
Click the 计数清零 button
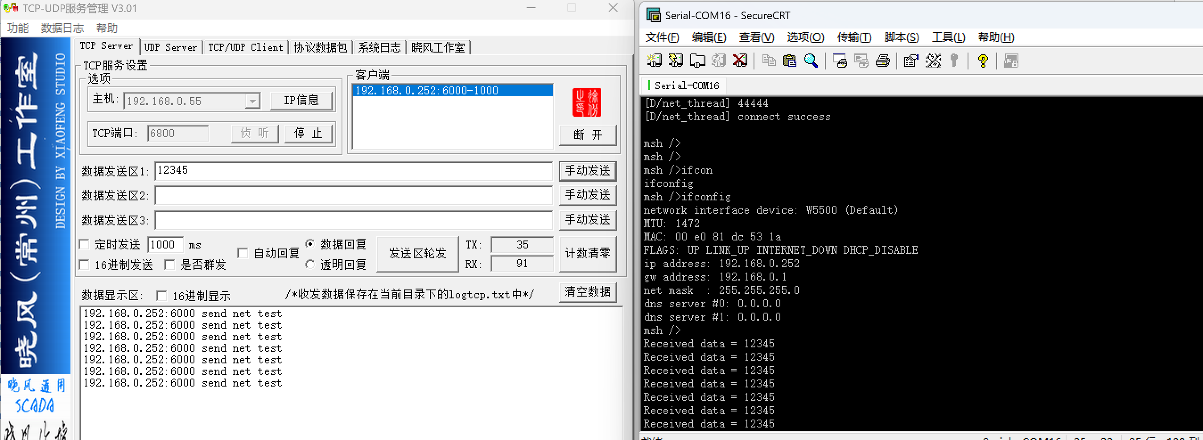588,254
